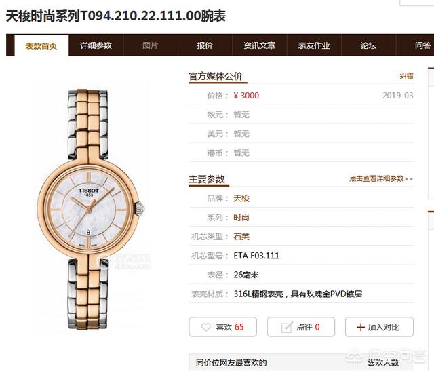434x371 pixels.
Task: Click the 加入对比 button
Action: (x=380, y=327)
